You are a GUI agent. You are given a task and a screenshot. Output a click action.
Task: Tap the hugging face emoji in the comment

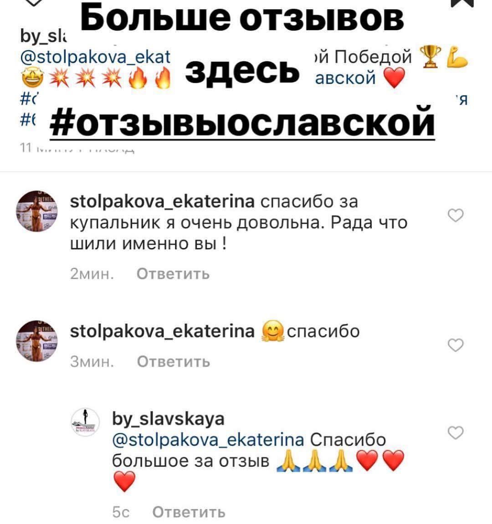coord(273,331)
